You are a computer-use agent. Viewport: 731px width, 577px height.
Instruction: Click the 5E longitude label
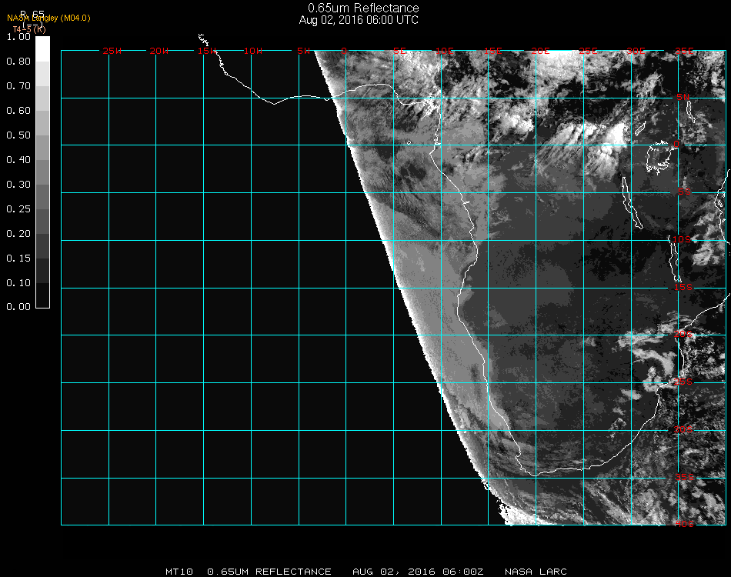(x=399, y=51)
